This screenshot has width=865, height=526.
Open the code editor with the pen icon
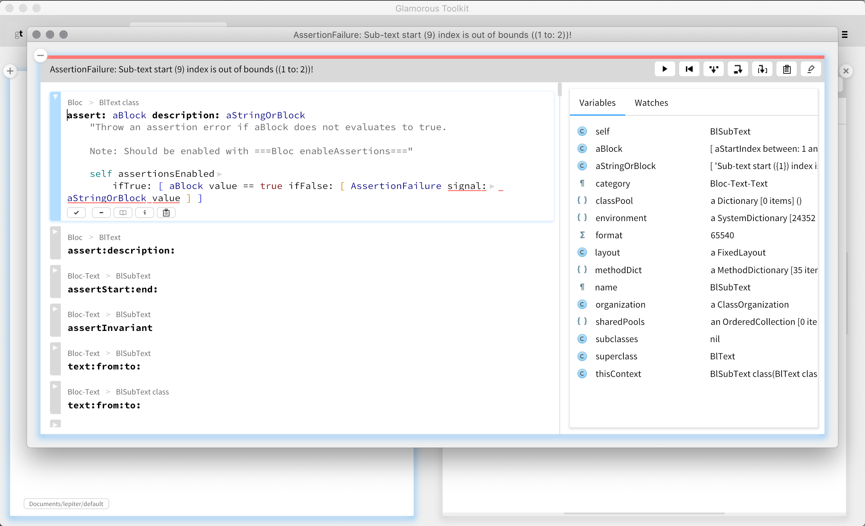(x=811, y=69)
